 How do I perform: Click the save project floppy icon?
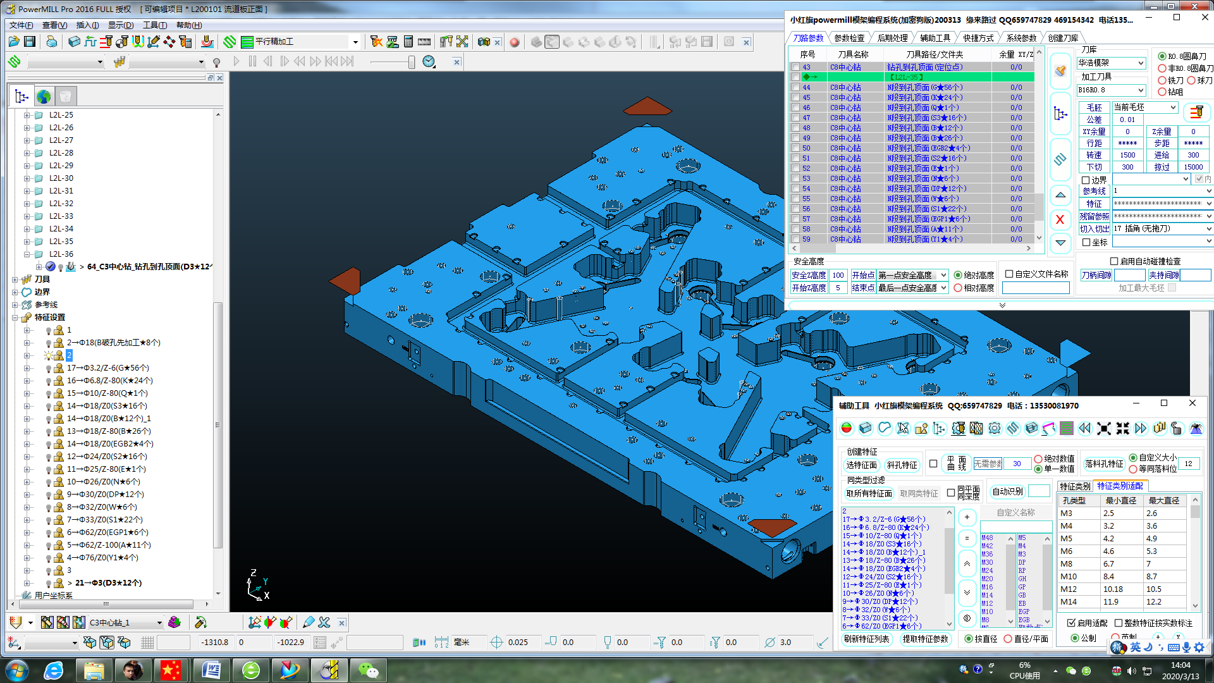tap(30, 42)
